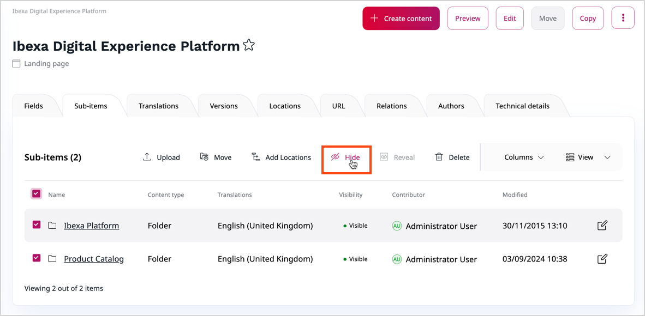
Task: Click the Add Locations icon
Action: (x=255, y=157)
